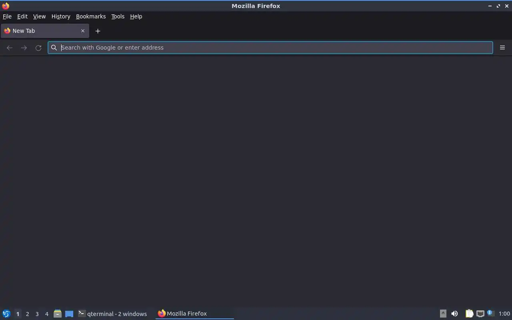
Task: Close the Mozilla Firefox window
Action: (x=507, y=6)
